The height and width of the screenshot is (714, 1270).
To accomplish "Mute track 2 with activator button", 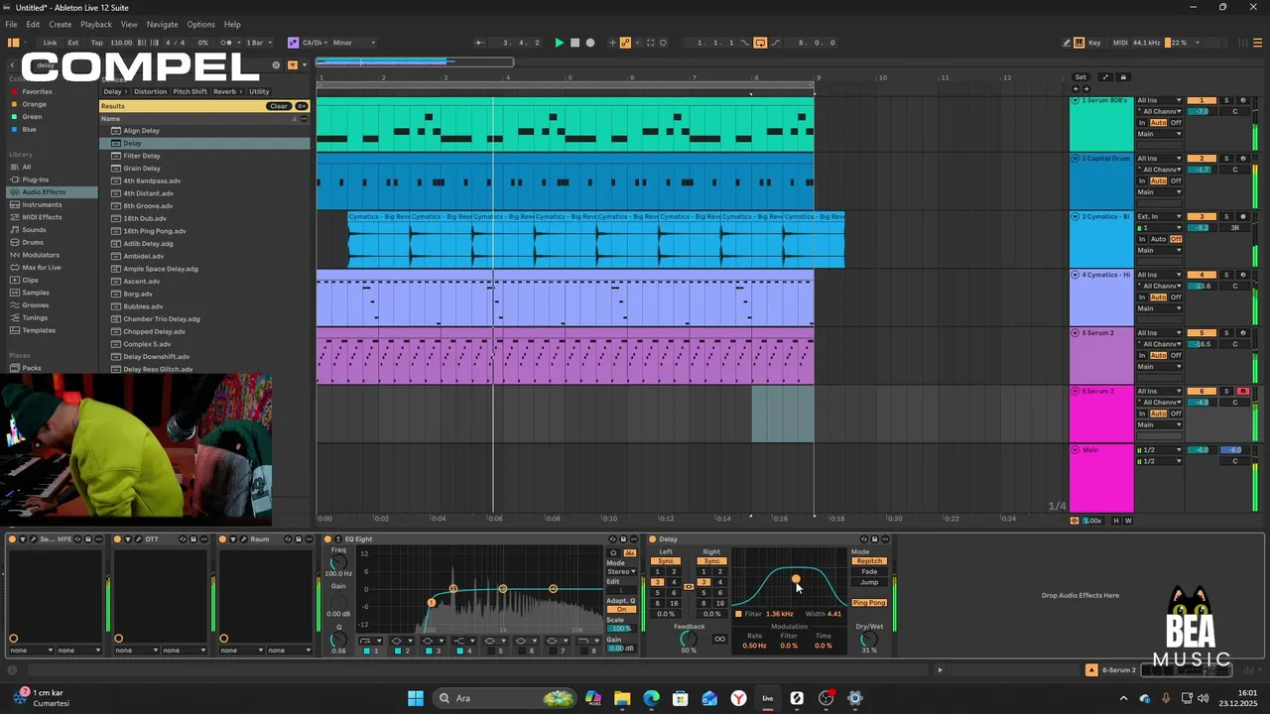I will [x=1202, y=159].
